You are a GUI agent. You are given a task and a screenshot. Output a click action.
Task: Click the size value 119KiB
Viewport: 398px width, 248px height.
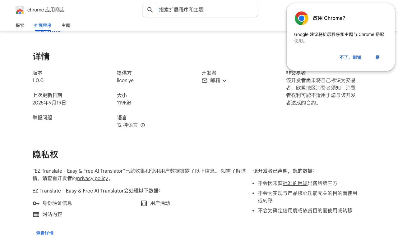124,103
